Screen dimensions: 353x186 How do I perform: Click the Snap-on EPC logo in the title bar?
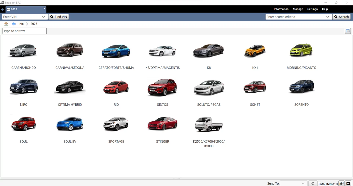point(2,3)
